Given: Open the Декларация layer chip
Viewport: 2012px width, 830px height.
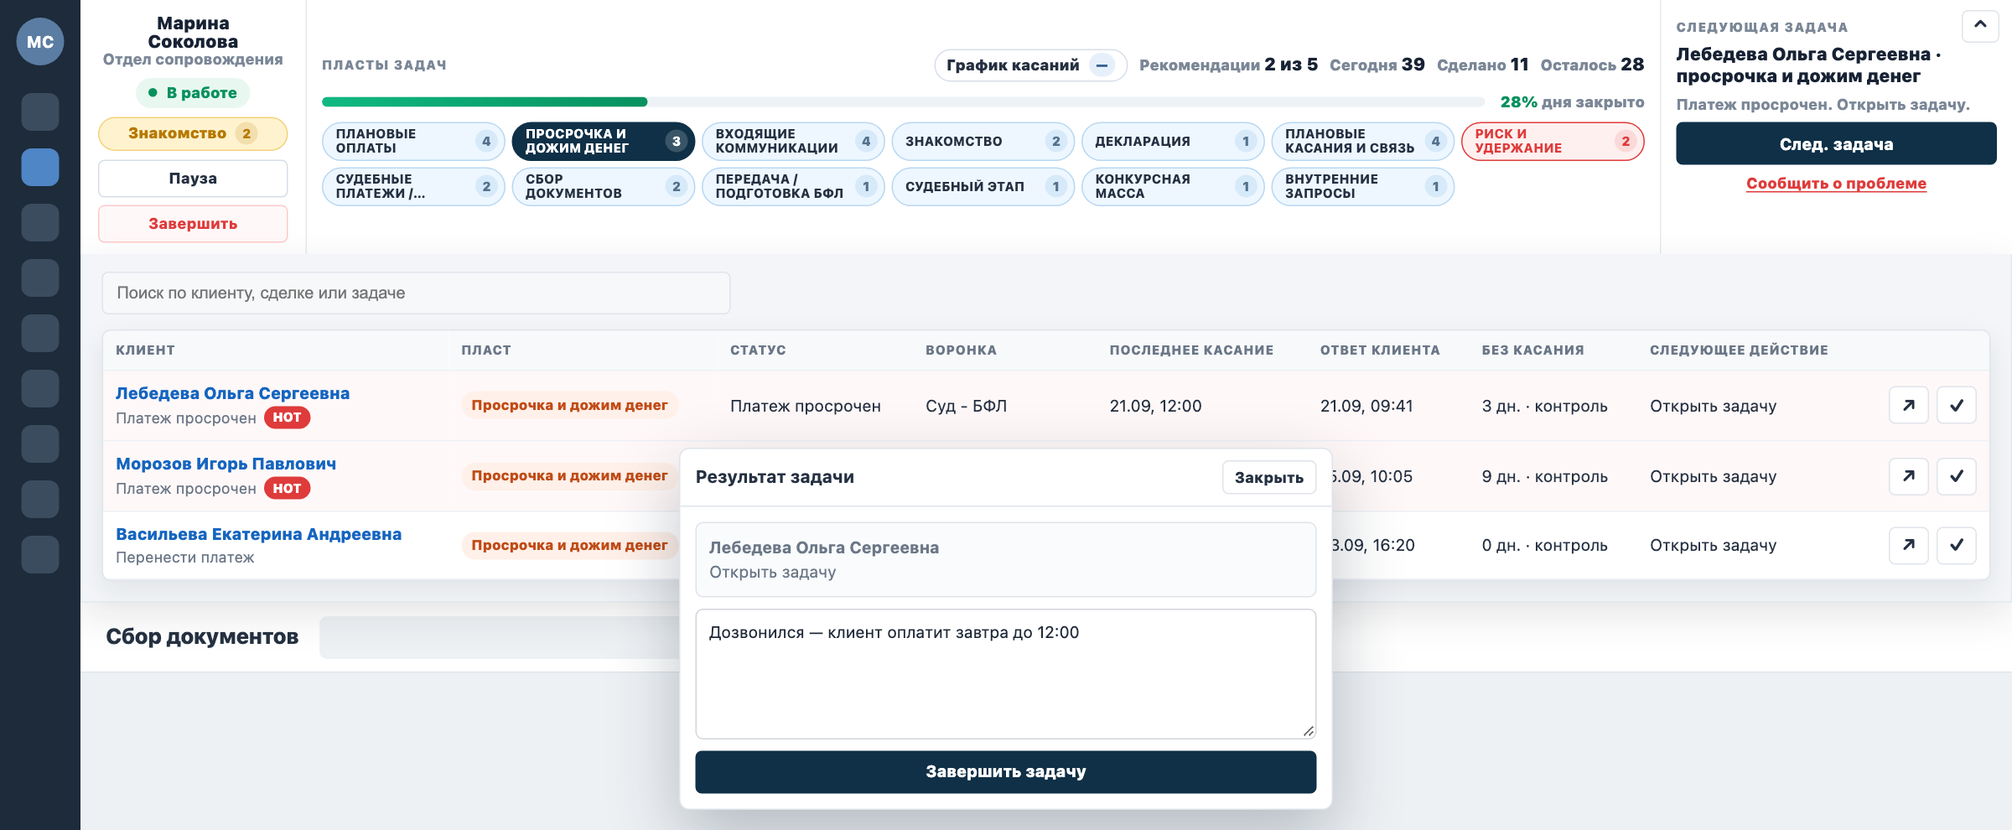Looking at the screenshot, I should 1173,141.
